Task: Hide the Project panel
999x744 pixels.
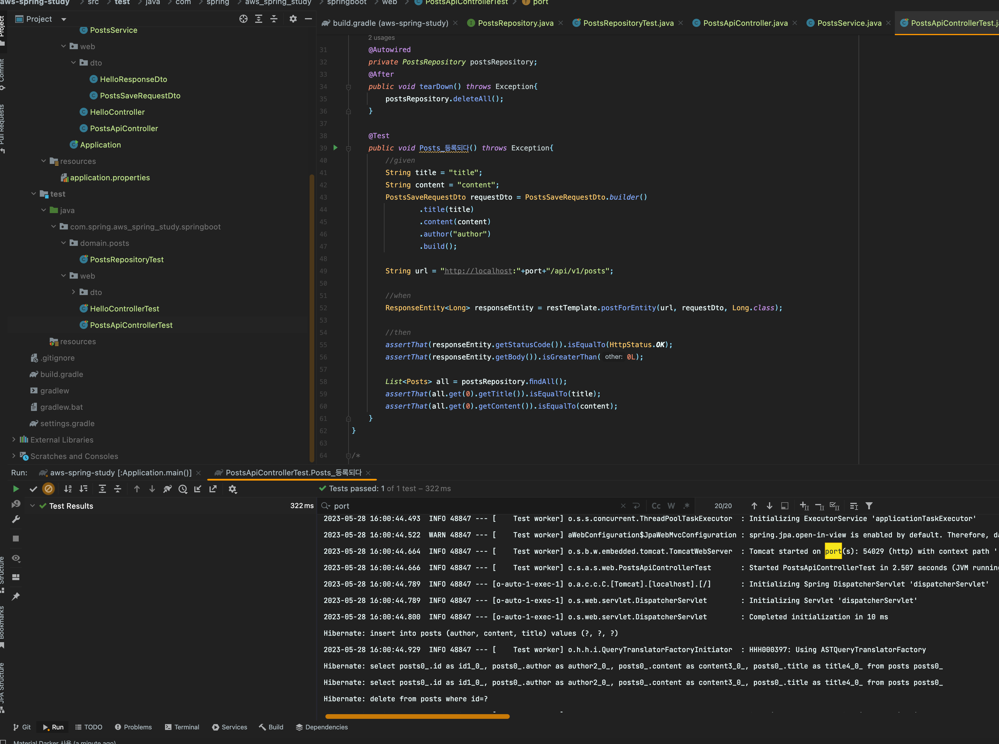Action: [308, 19]
